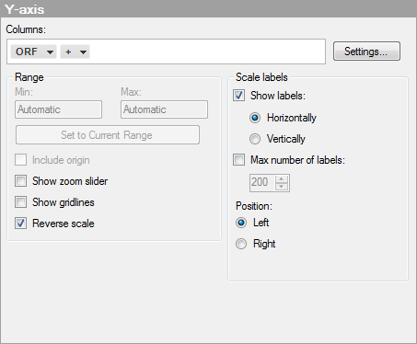
Task: Select the Vertically radio button
Action: 255,139
